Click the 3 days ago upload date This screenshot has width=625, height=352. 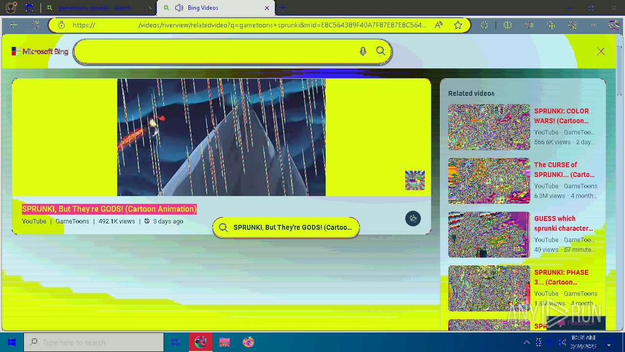coord(168,221)
